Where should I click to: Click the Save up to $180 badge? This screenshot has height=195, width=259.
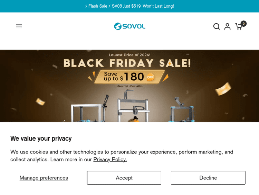(x=124, y=76)
